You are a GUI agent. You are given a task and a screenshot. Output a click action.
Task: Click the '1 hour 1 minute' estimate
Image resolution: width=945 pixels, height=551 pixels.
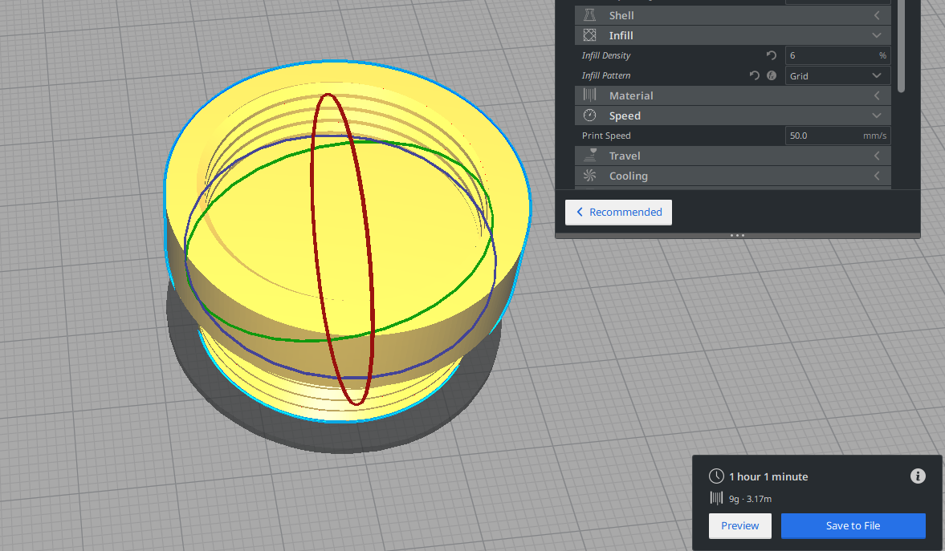[768, 476]
